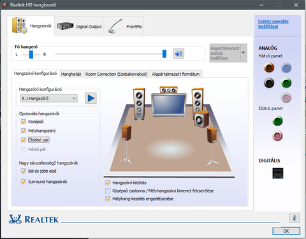Click the orange rear panel audio jack
Screen dimensions: 306x239
[x=269, y=68]
